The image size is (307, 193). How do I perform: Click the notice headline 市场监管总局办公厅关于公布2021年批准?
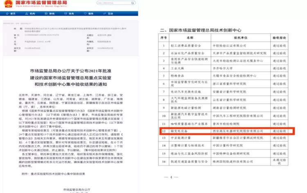point(71,71)
